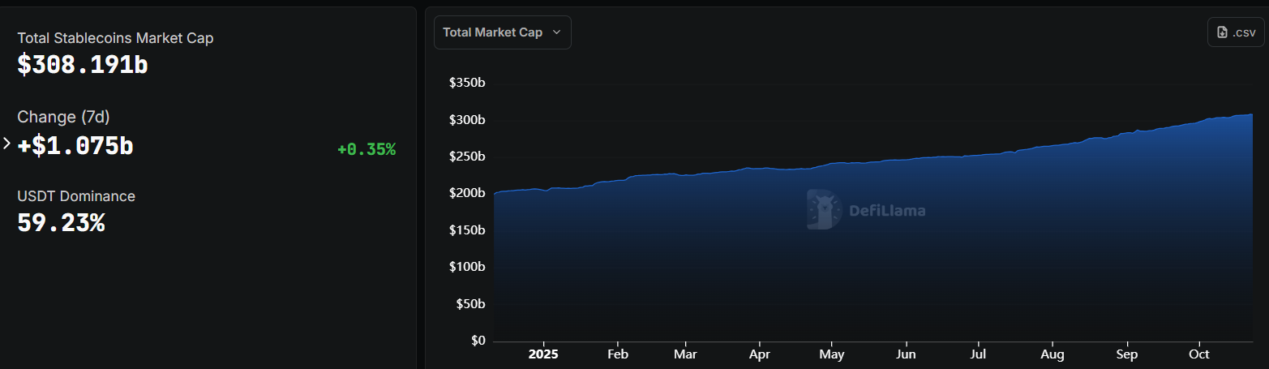Click the chevron in Total Market Cap selector
Screen dimensions: 1269x369
coord(556,32)
